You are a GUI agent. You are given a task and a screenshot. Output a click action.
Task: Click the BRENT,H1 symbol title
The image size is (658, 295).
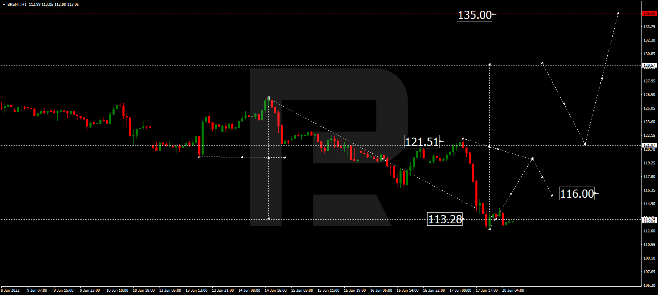tap(17, 5)
